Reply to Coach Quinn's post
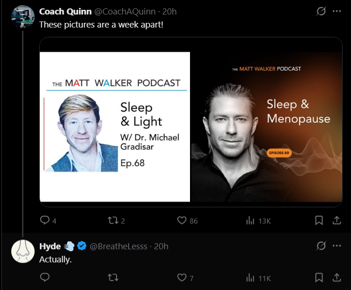The width and height of the screenshot is (351, 290). click(45, 220)
